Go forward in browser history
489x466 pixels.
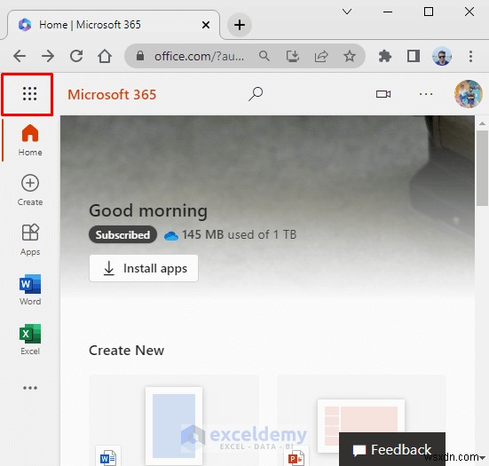[x=48, y=56]
